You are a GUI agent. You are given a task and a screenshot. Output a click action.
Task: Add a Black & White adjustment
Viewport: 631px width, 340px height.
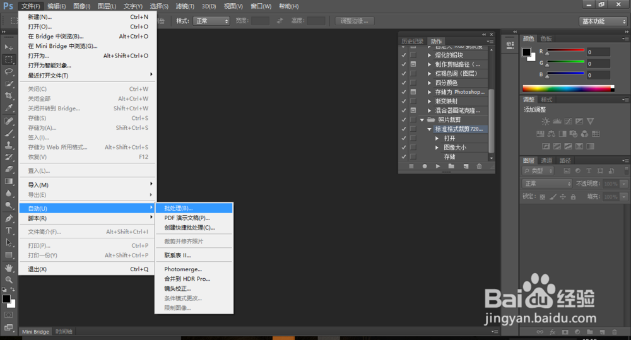coord(563,134)
